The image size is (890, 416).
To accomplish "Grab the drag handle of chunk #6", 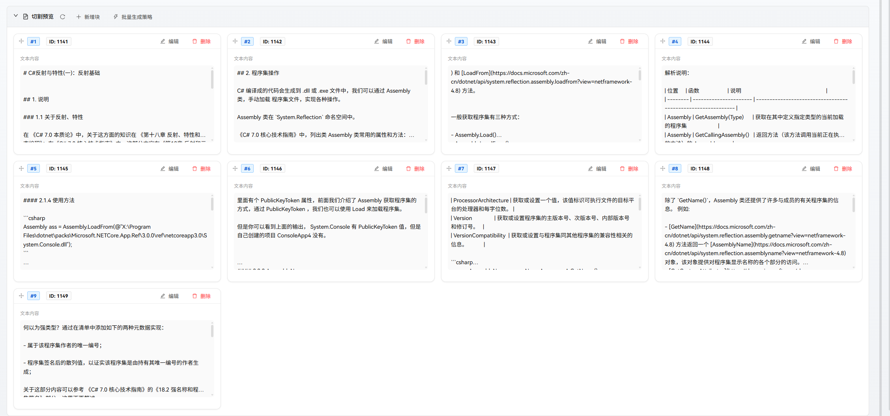I will 235,168.
